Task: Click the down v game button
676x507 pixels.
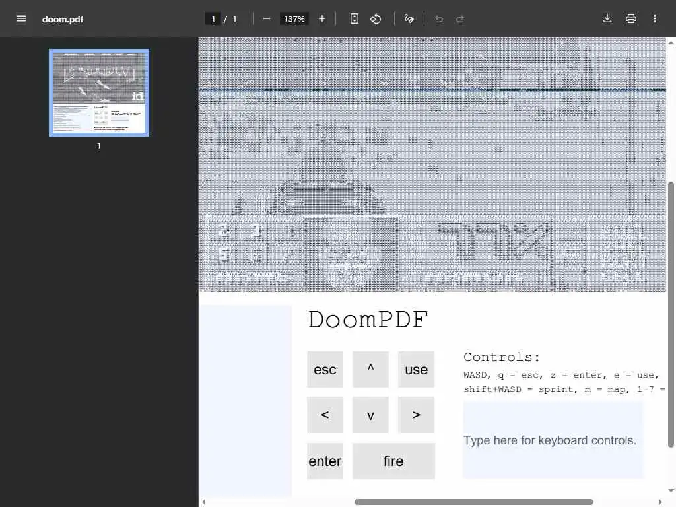Action: 370,415
